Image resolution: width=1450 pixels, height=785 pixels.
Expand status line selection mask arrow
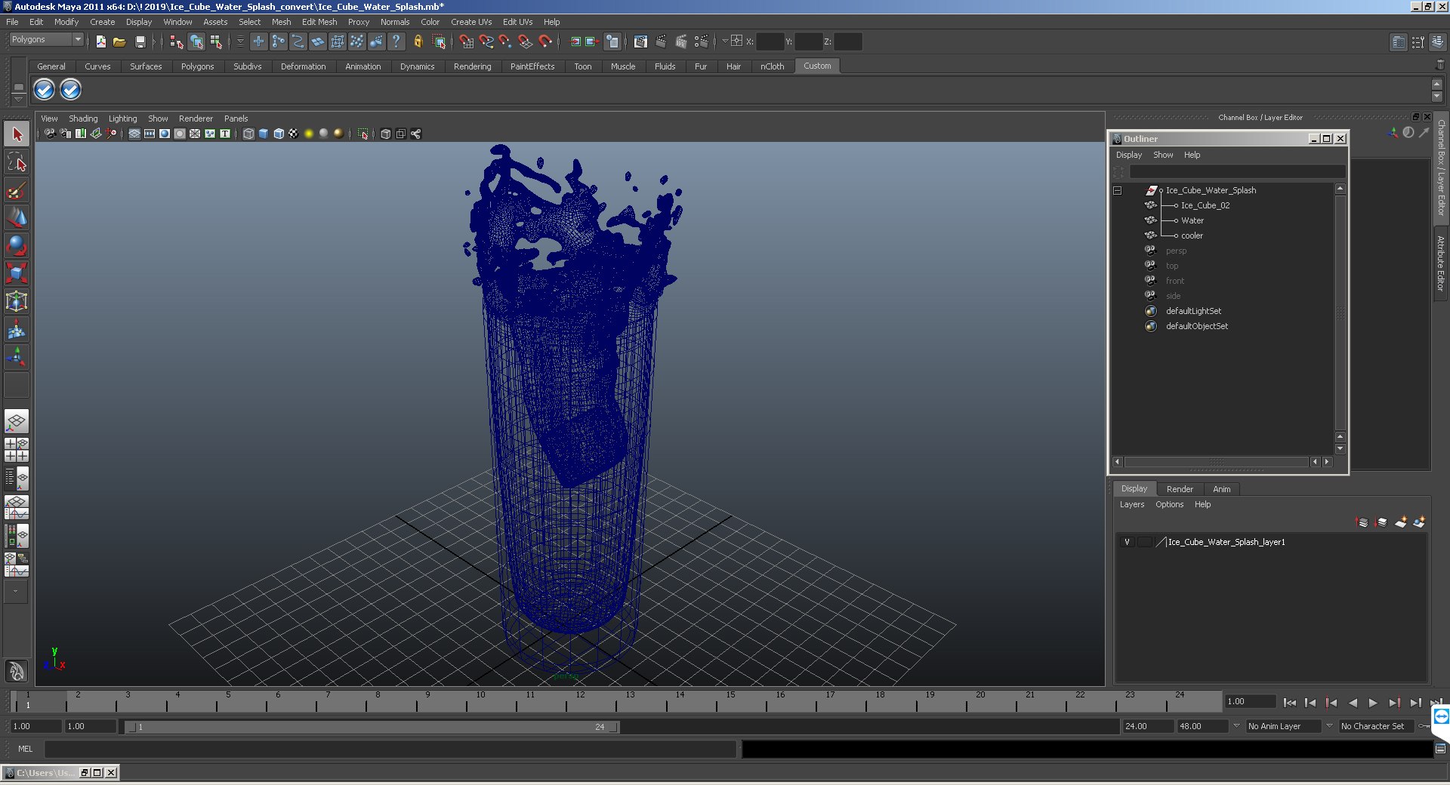240,42
